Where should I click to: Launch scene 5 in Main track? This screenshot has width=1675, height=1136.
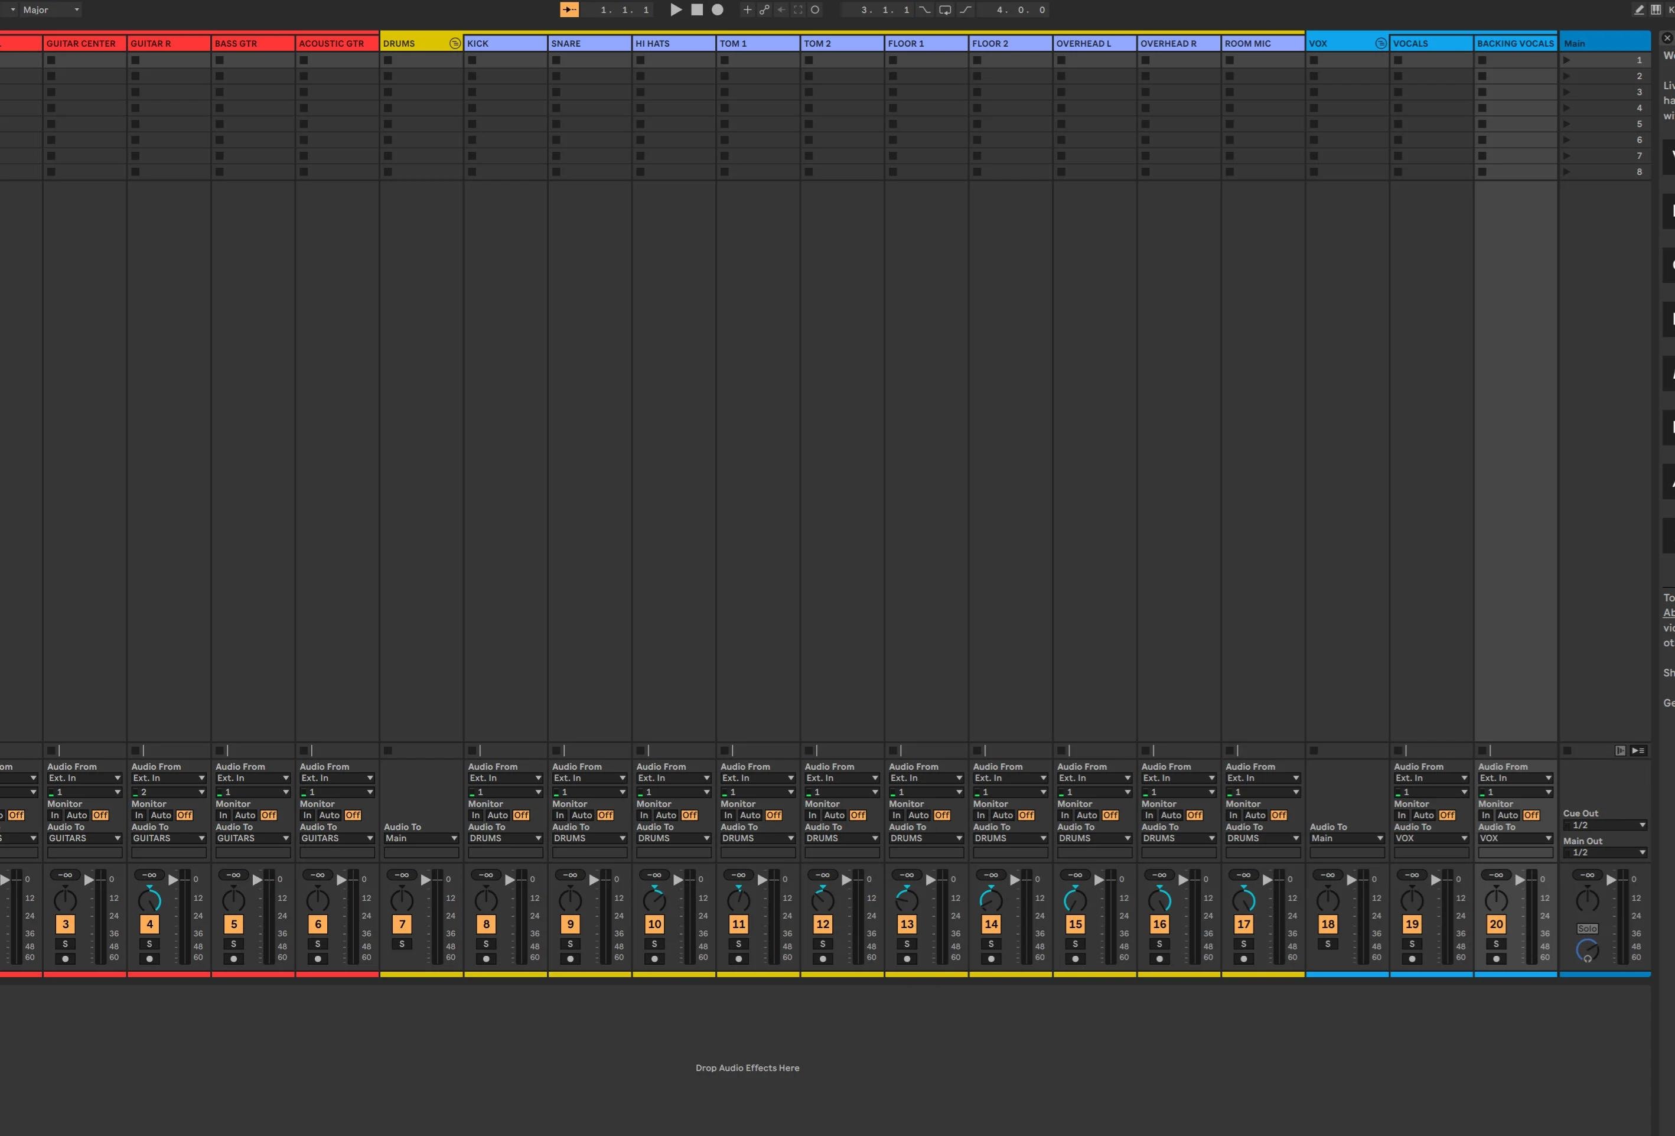pos(1567,124)
